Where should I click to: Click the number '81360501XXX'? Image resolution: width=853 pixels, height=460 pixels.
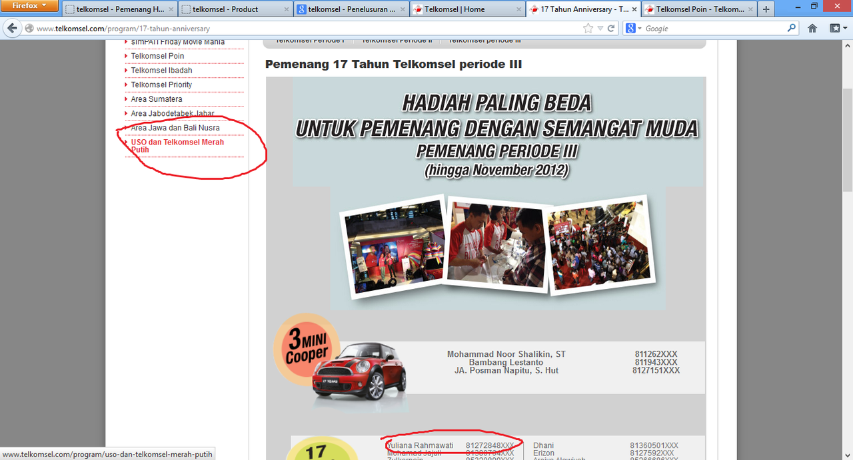pos(654,445)
